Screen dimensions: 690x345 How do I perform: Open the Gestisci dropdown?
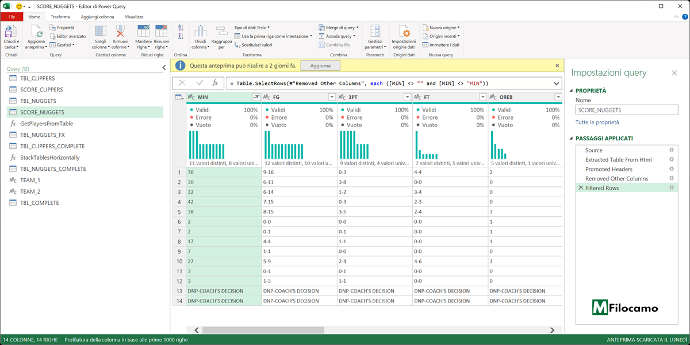[x=62, y=44]
